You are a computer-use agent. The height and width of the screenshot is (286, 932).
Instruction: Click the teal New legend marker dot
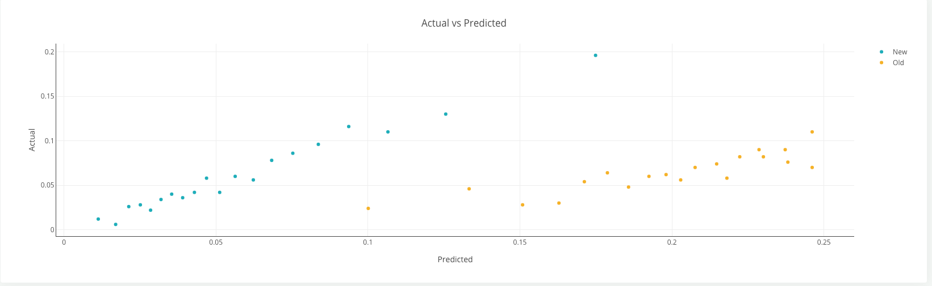[881, 52]
